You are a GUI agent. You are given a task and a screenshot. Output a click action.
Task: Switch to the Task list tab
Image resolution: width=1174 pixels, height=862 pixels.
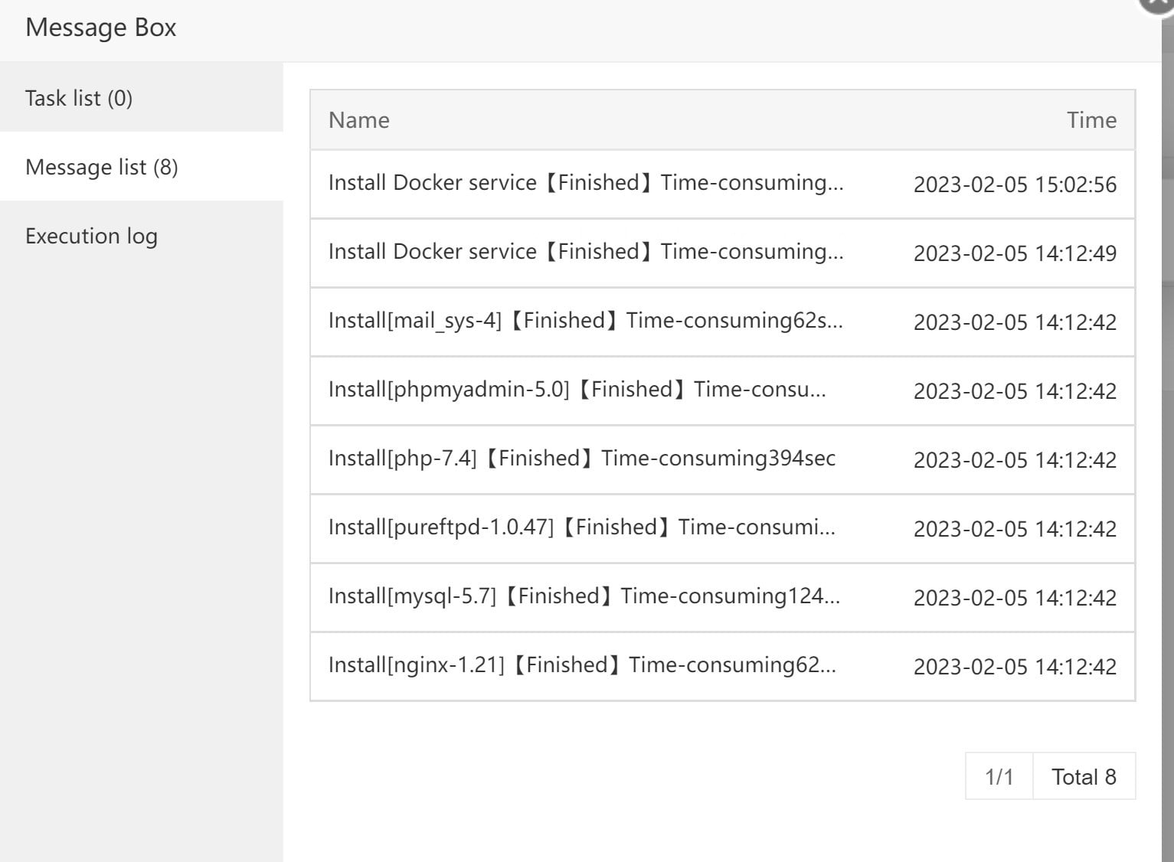(79, 98)
